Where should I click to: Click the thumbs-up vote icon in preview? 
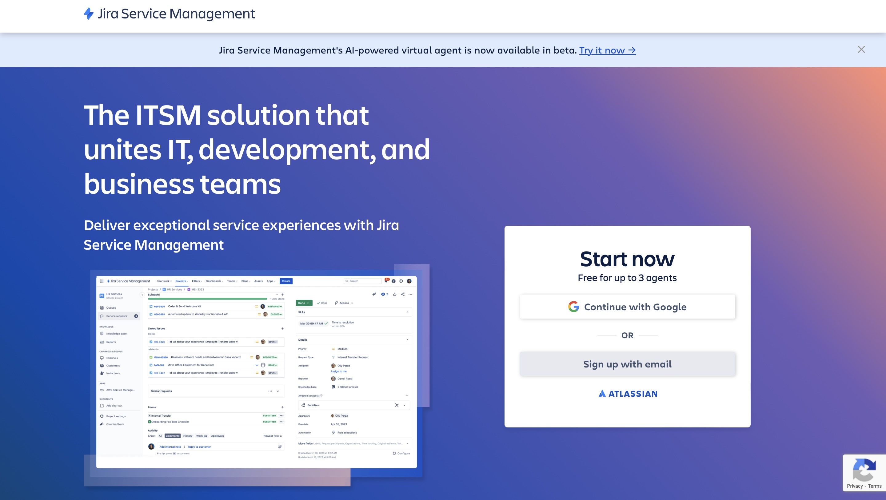click(x=394, y=294)
